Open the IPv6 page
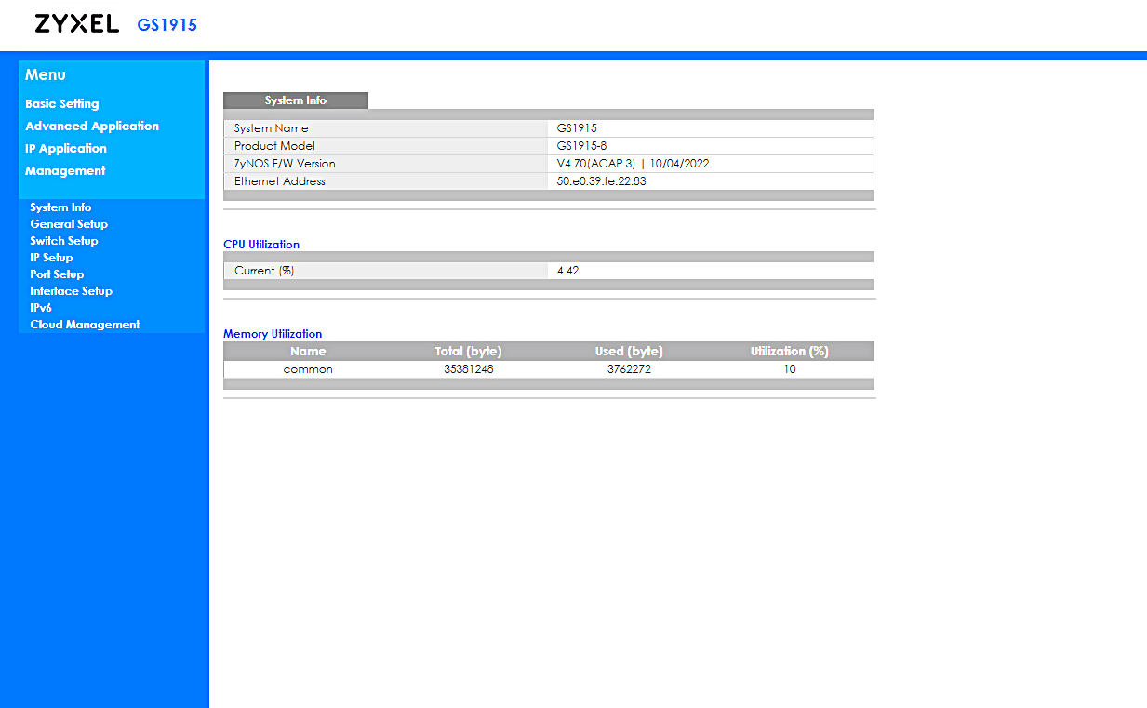Viewport: 1147px width, 708px height. point(41,308)
